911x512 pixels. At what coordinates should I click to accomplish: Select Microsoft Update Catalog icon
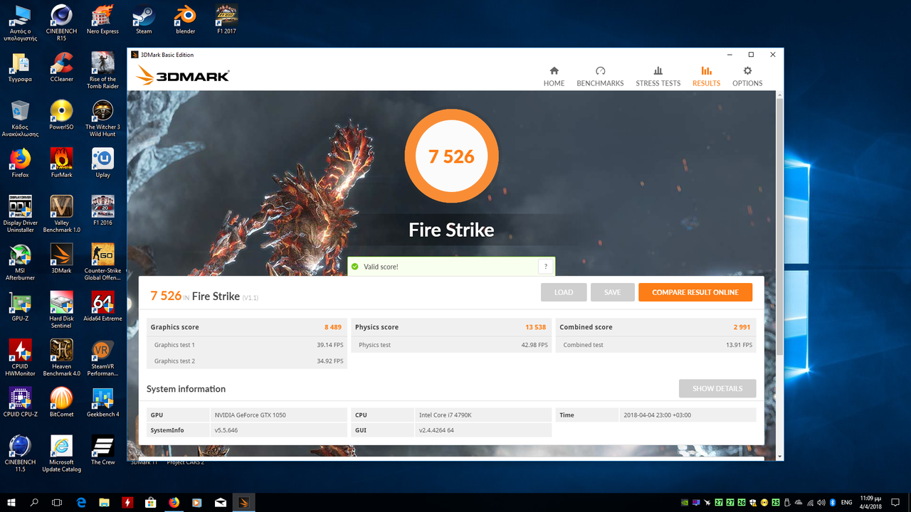click(x=61, y=454)
